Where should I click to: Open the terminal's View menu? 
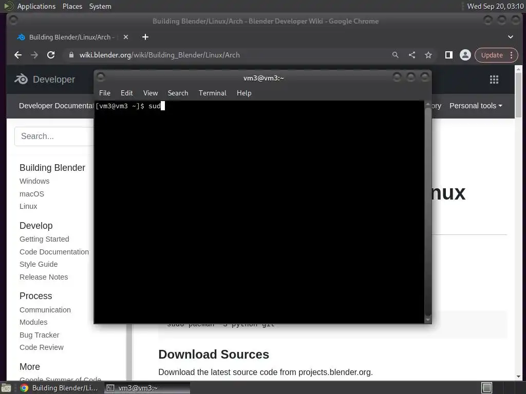[x=151, y=93]
